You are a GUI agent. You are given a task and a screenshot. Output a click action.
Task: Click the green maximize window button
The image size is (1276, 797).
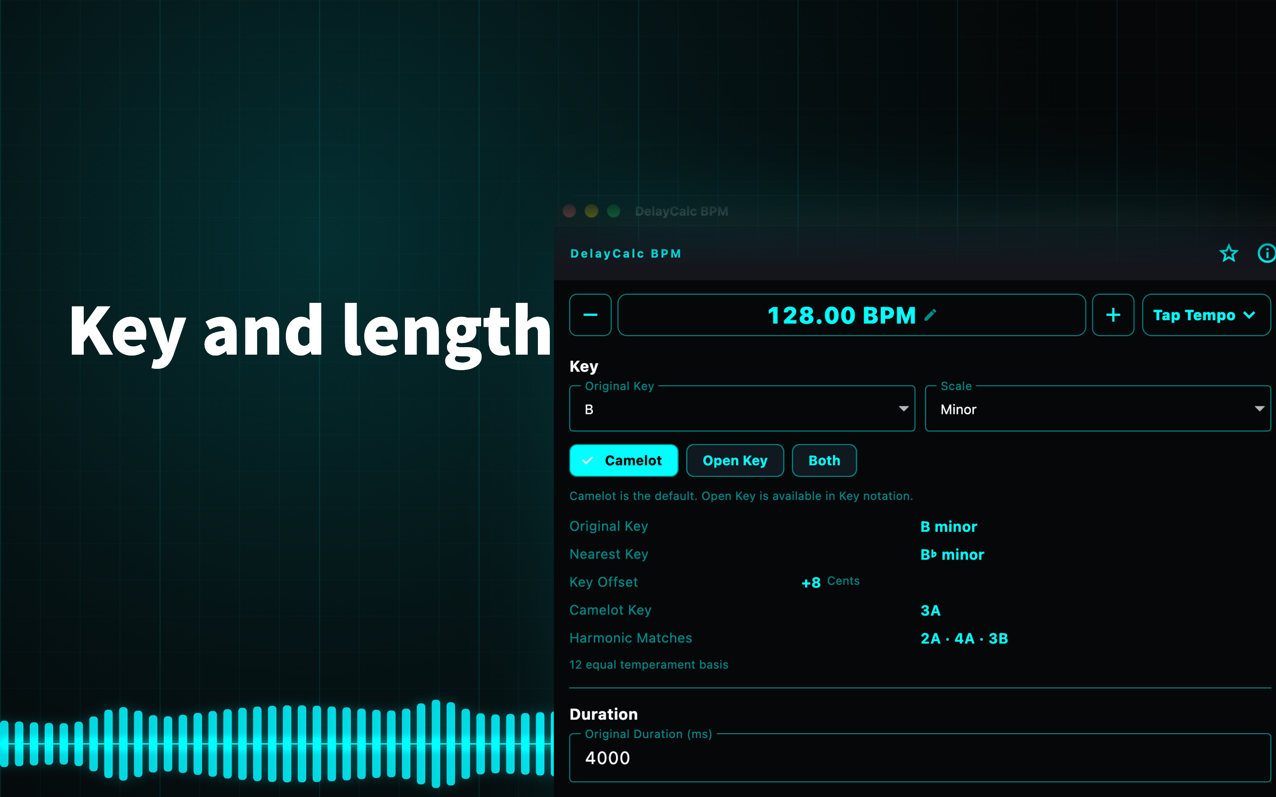coord(614,211)
